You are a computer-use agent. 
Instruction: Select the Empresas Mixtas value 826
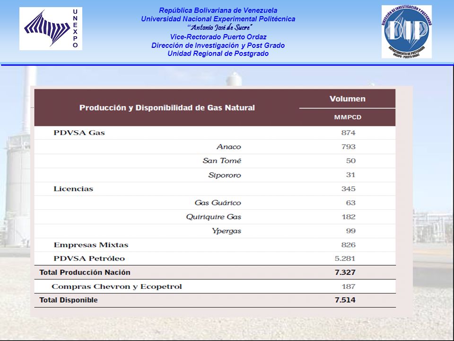coord(349,245)
